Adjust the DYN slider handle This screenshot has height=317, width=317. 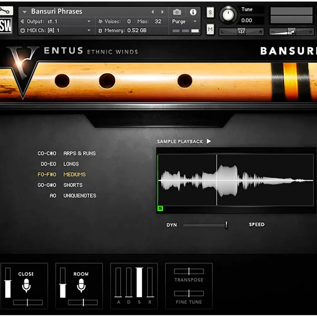226,225
